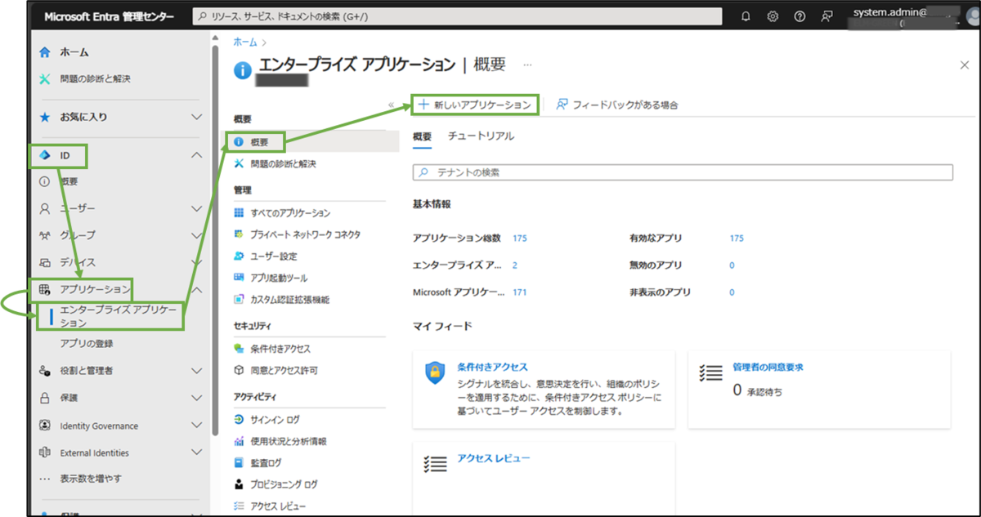This screenshot has width=981, height=517.
Task: Click the グループ people icon
Action: [45, 235]
